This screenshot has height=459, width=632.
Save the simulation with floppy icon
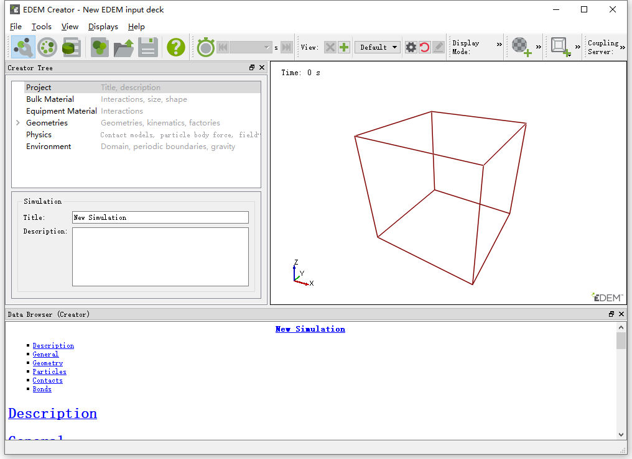148,47
